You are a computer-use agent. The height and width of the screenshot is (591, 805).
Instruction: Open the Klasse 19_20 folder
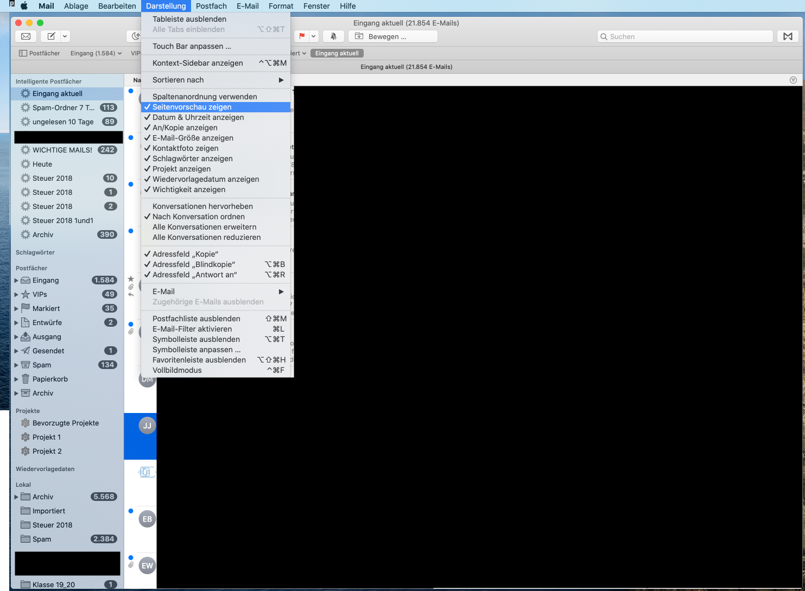(67, 584)
